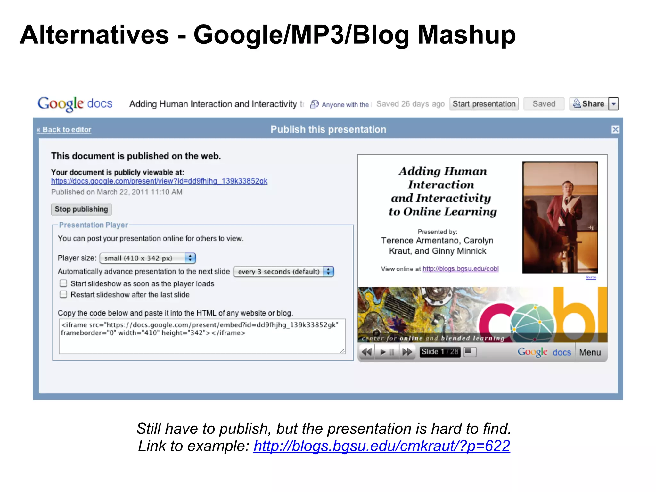The image size is (656, 492).
Task: Click inside the iframe embed code box
Action: [x=202, y=336]
